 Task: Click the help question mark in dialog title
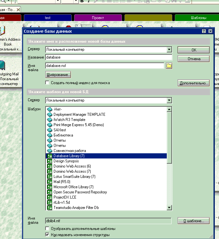[x=204, y=31]
